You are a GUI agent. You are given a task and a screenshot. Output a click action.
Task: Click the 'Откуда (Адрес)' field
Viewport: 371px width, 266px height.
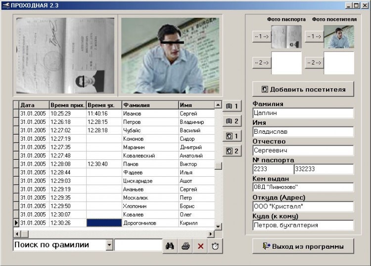(303, 206)
